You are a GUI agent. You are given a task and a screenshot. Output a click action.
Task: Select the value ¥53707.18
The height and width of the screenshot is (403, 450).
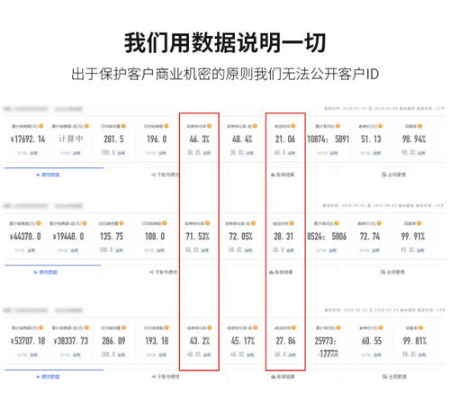click(x=28, y=341)
